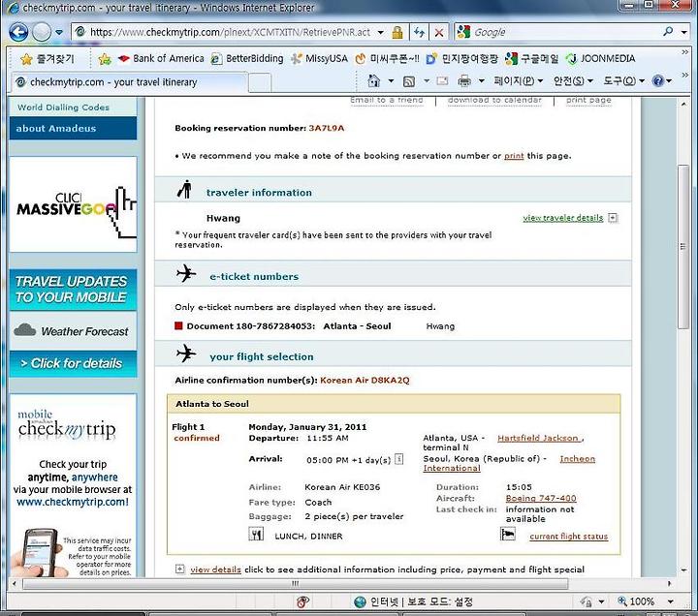Click the current flight status link
Screen dimensions: 698x616
[x=568, y=537]
